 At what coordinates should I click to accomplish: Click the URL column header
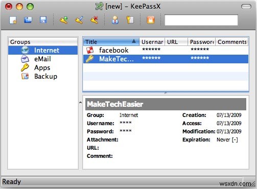pos(176,42)
